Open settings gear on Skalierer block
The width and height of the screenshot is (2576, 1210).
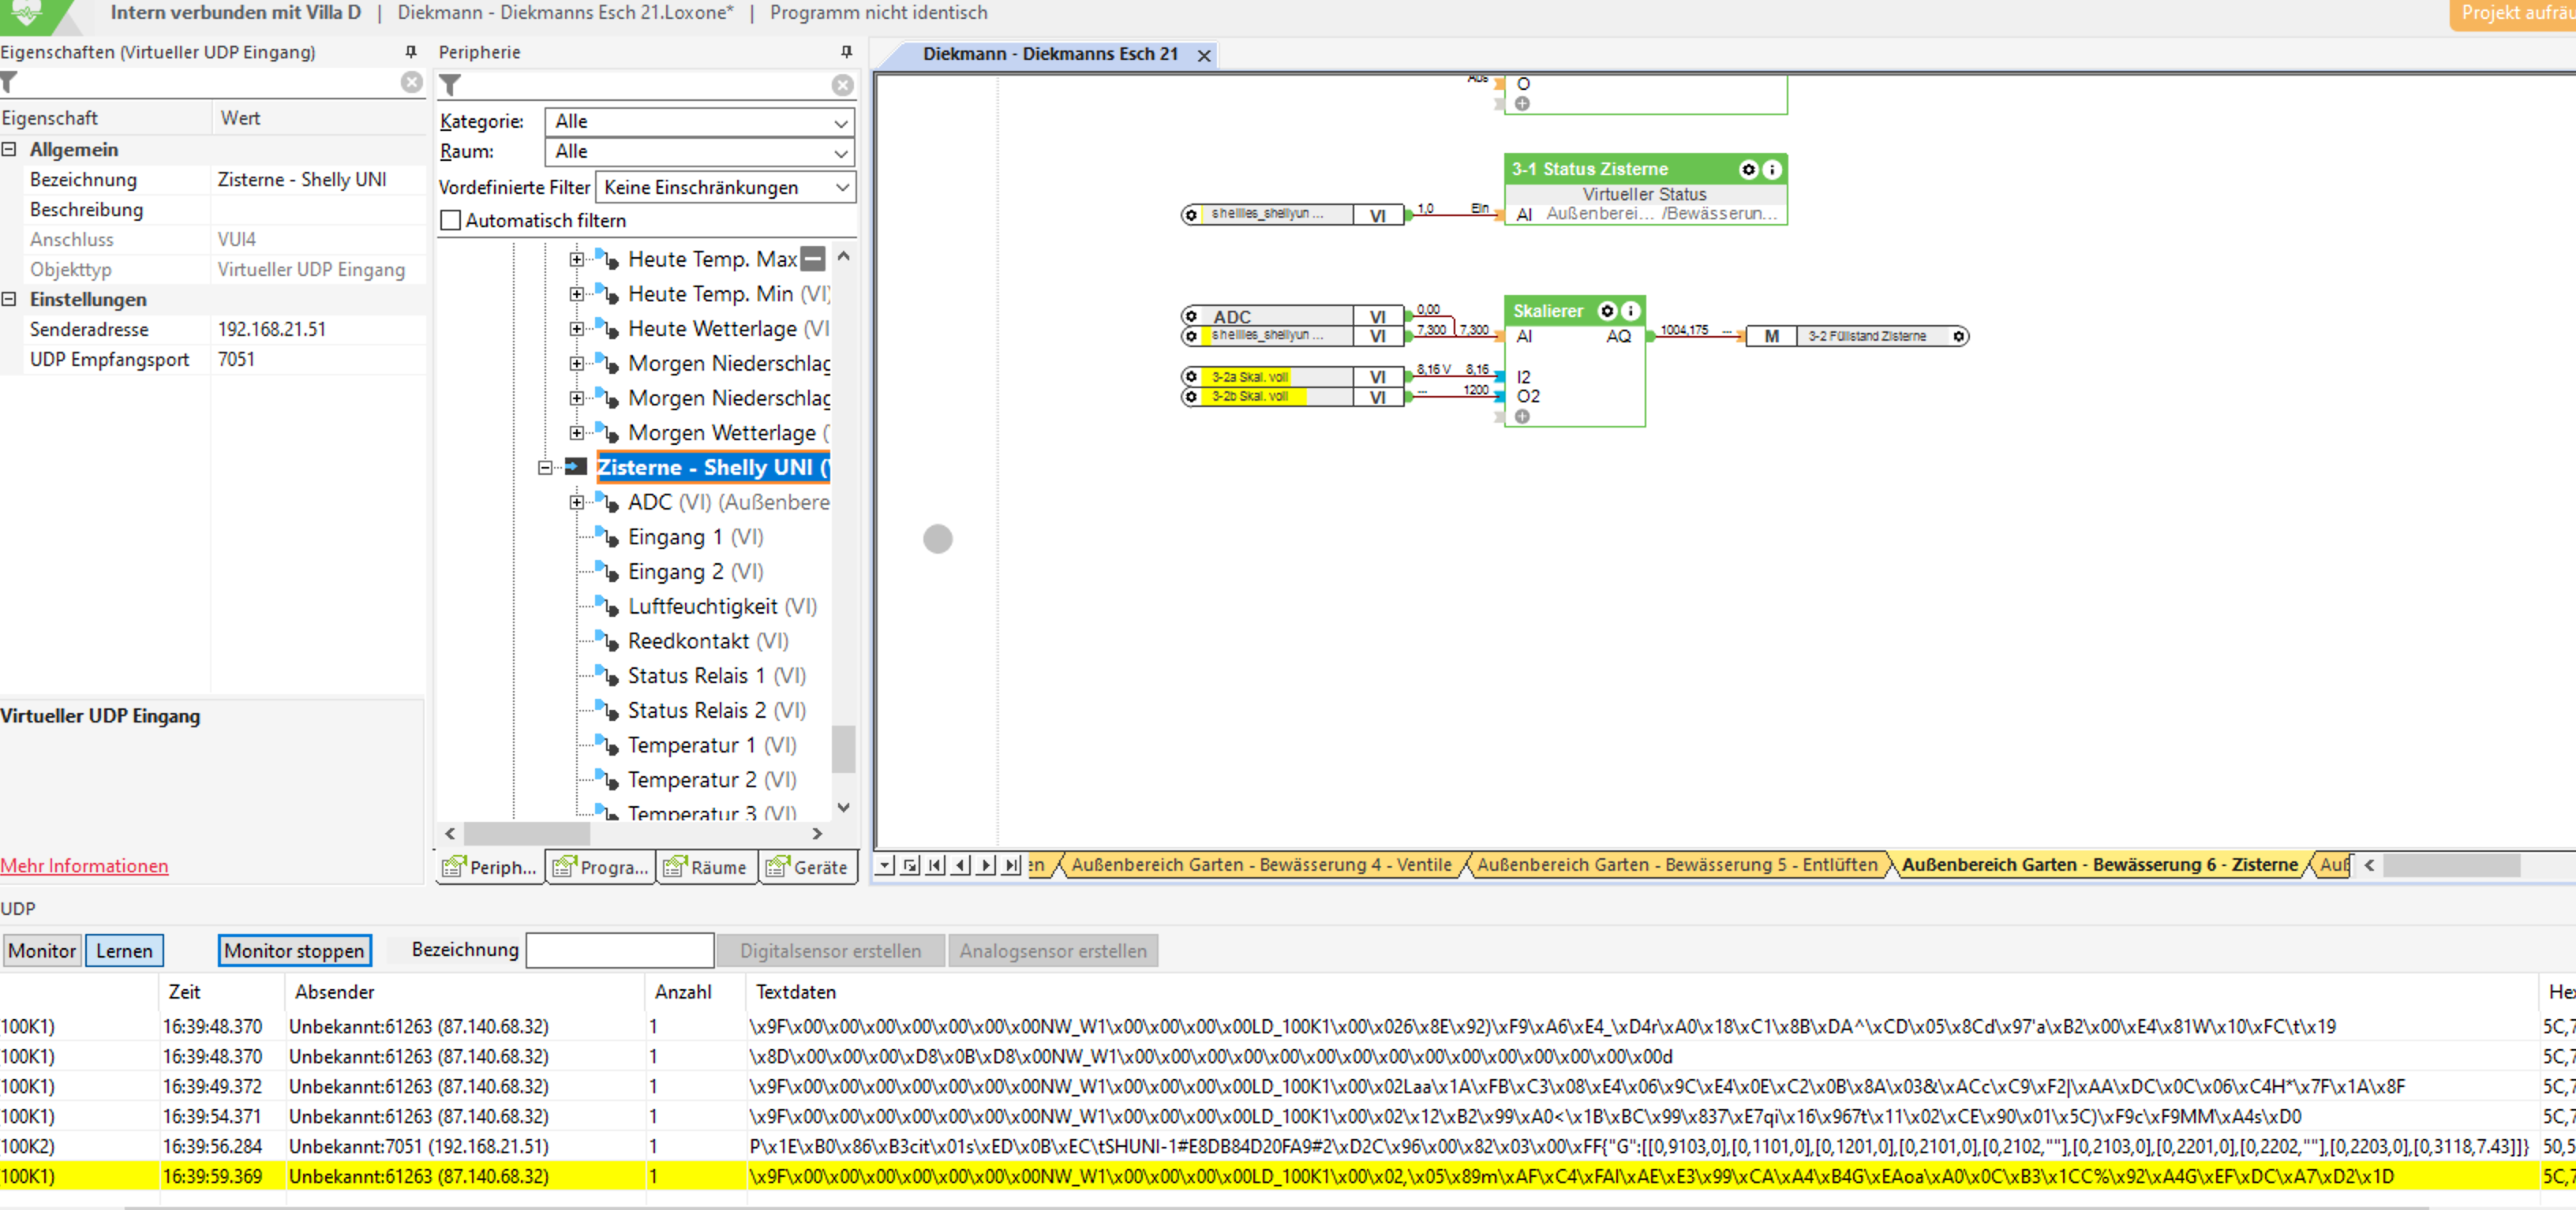pos(1607,311)
